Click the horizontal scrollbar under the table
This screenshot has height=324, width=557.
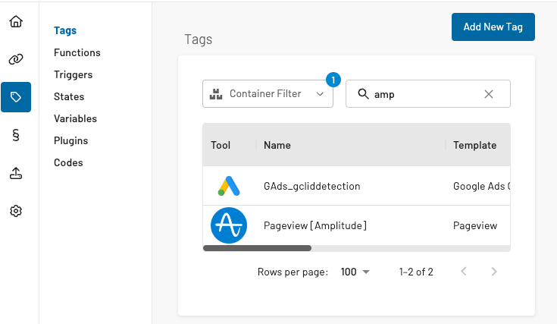(x=258, y=248)
